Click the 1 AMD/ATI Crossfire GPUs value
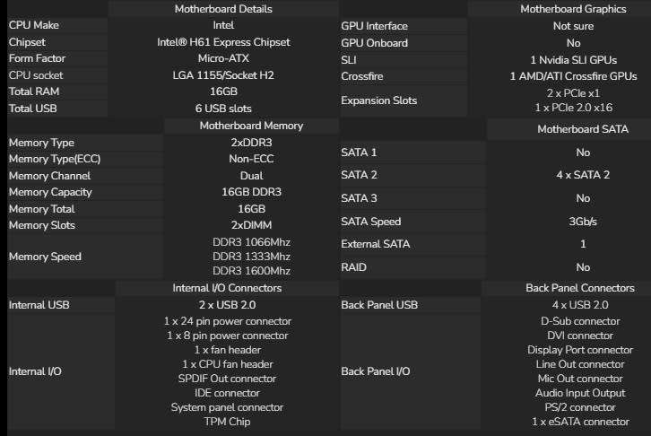The height and width of the screenshot is (436, 651). point(573,76)
